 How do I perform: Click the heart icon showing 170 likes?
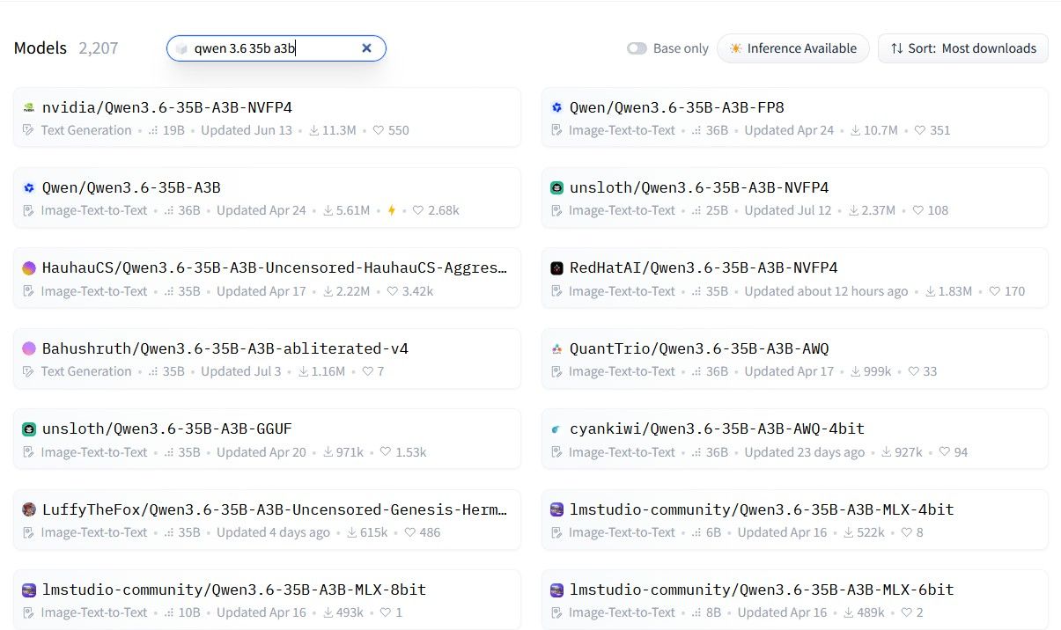coord(994,291)
